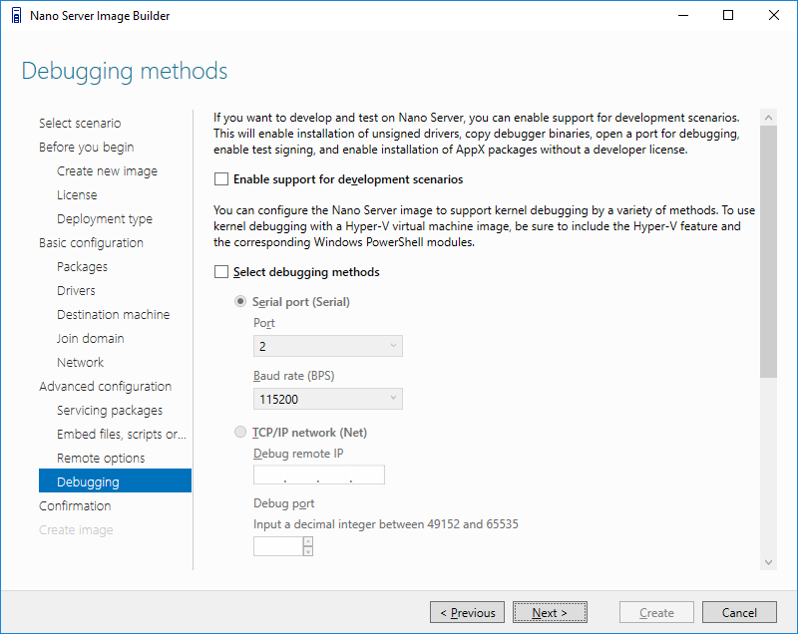This screenshot has height=634, width=798.
Task: Click the Previous button
Action: tap(467, 612)
